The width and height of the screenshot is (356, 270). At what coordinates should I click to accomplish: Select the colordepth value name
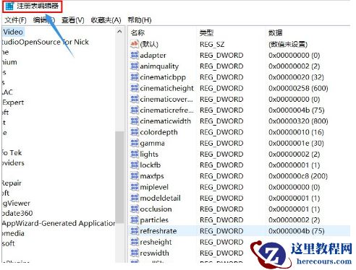158,132
